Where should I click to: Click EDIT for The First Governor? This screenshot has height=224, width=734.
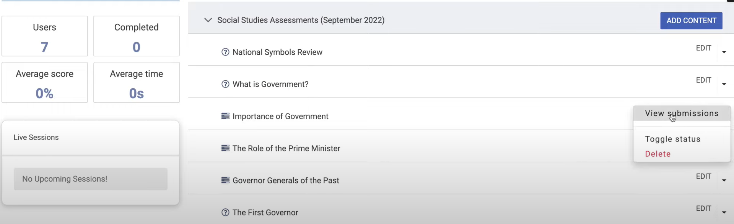coord(703,209)
